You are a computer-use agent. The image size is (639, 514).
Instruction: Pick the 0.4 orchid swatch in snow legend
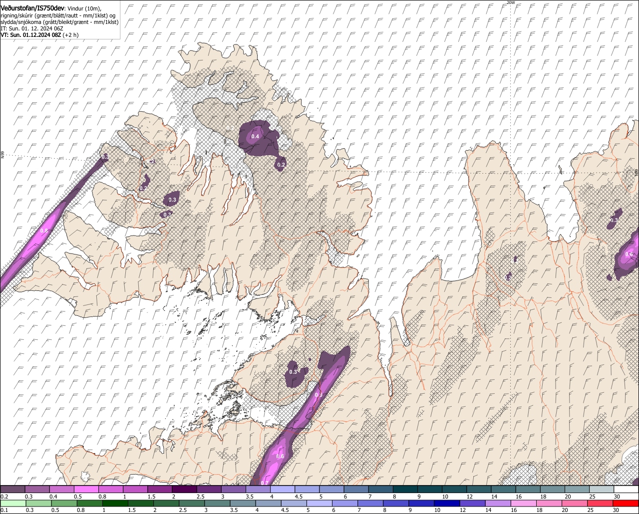(61, 490)
